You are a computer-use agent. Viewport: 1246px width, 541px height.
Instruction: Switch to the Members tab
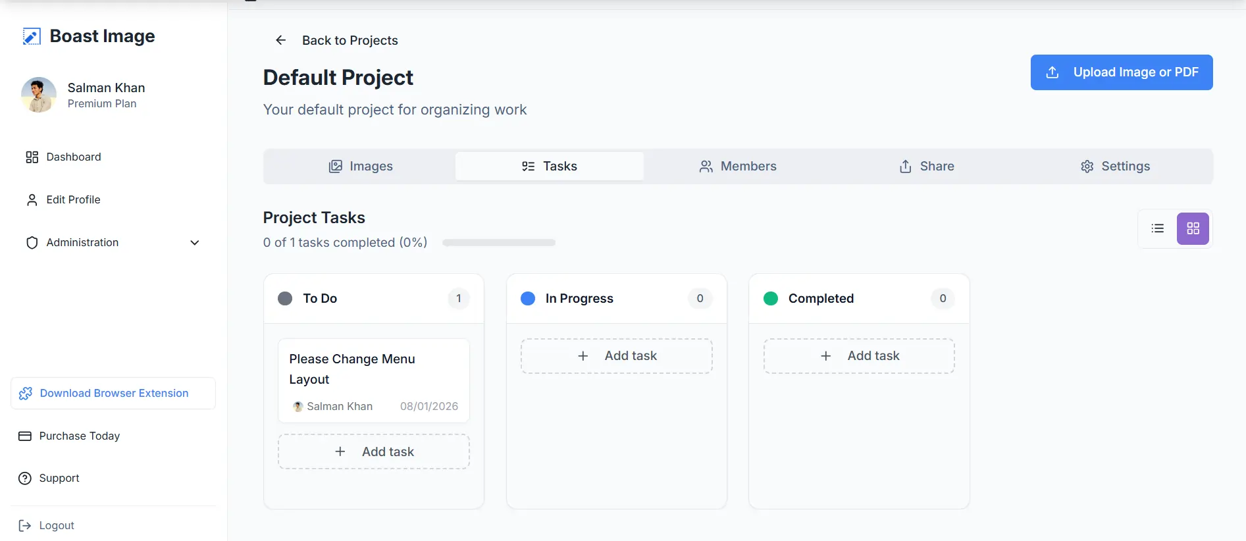point(738,167)
